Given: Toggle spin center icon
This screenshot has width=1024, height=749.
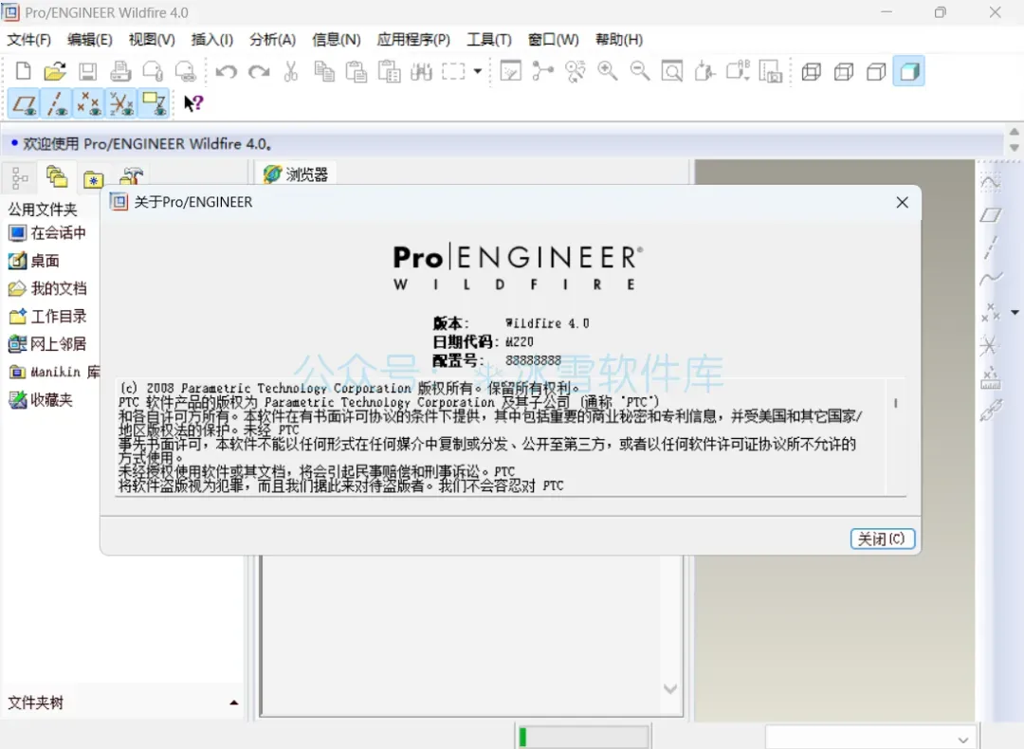Looking at the screenshot, I should 542,71.
